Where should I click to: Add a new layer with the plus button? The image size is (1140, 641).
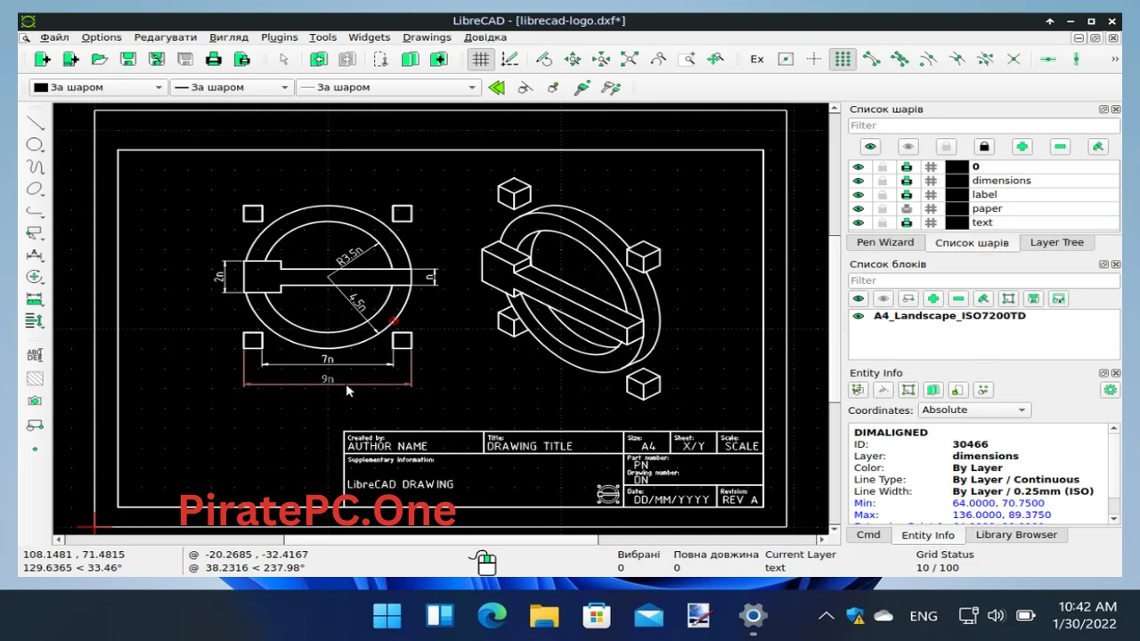click(1022, 147)
